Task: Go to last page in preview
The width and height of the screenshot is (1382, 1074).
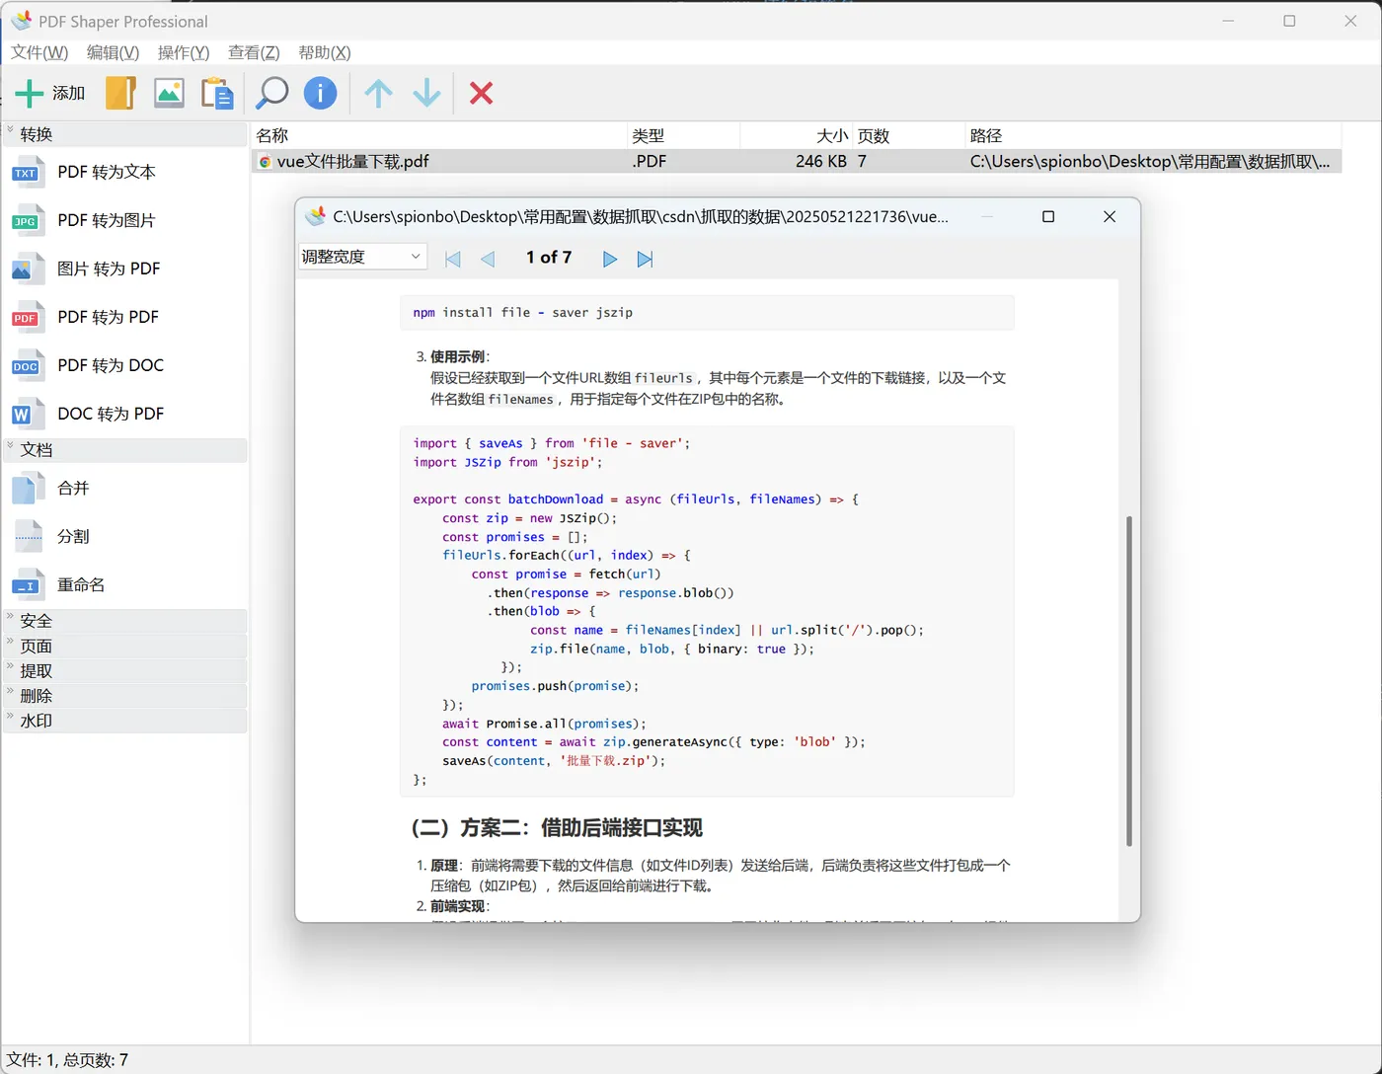Action: click(646, 259)
